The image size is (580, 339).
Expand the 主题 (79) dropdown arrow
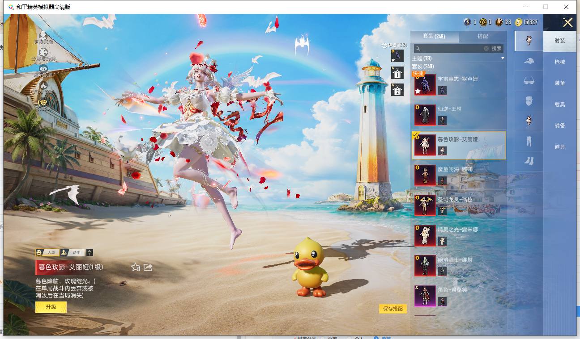(x=503, y=59)
